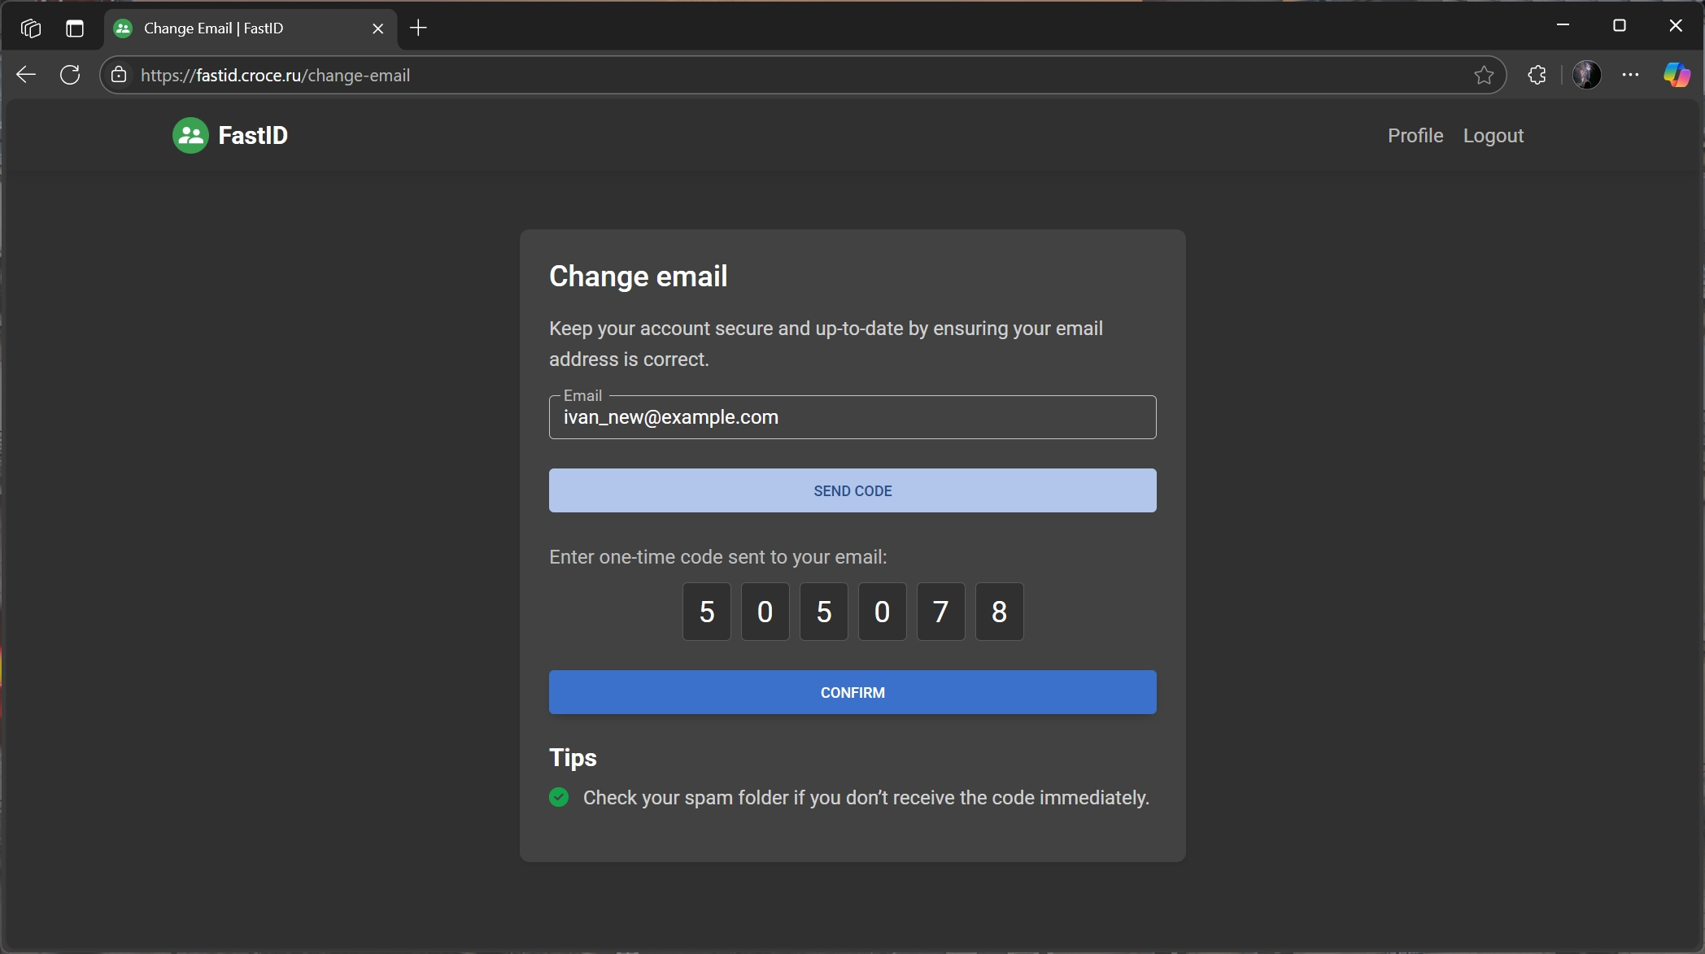The width and height of the screenshot is (1705, 954).
Task: Click the green FastID logo icon
Action: pyautogui.click(x=190, y=136)
